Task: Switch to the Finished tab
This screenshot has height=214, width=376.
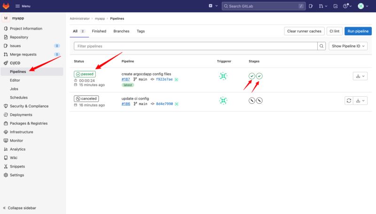Action: tap(99, 31)
